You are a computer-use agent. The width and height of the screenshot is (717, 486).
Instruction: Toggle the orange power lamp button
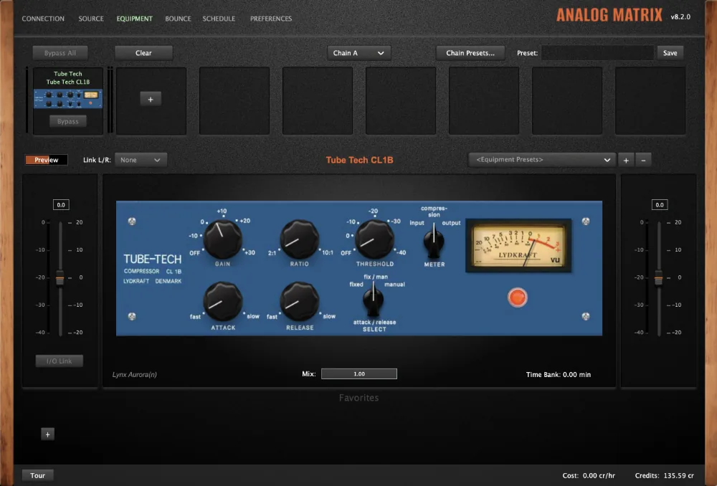(517, 297)
